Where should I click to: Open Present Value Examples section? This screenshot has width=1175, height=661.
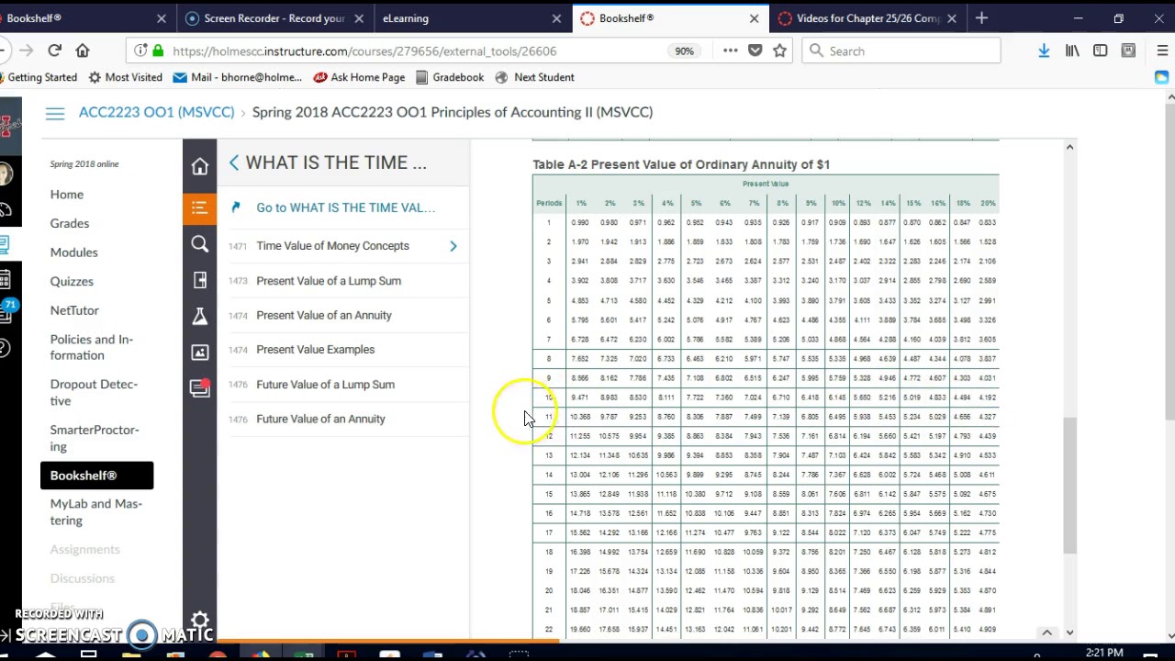pos(315,350)
